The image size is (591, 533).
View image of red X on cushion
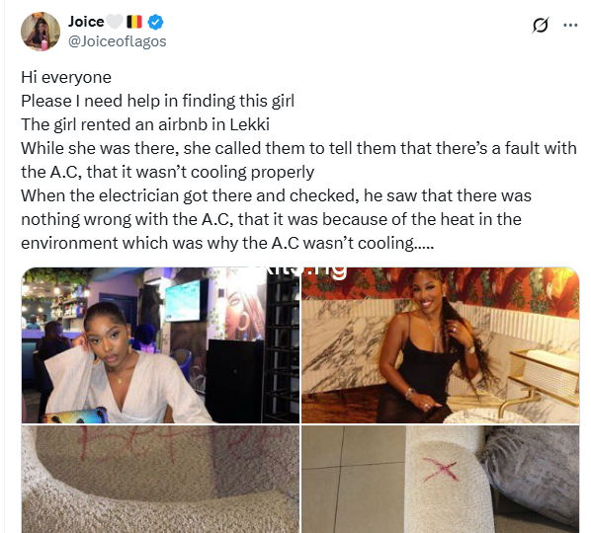point(440,479)
